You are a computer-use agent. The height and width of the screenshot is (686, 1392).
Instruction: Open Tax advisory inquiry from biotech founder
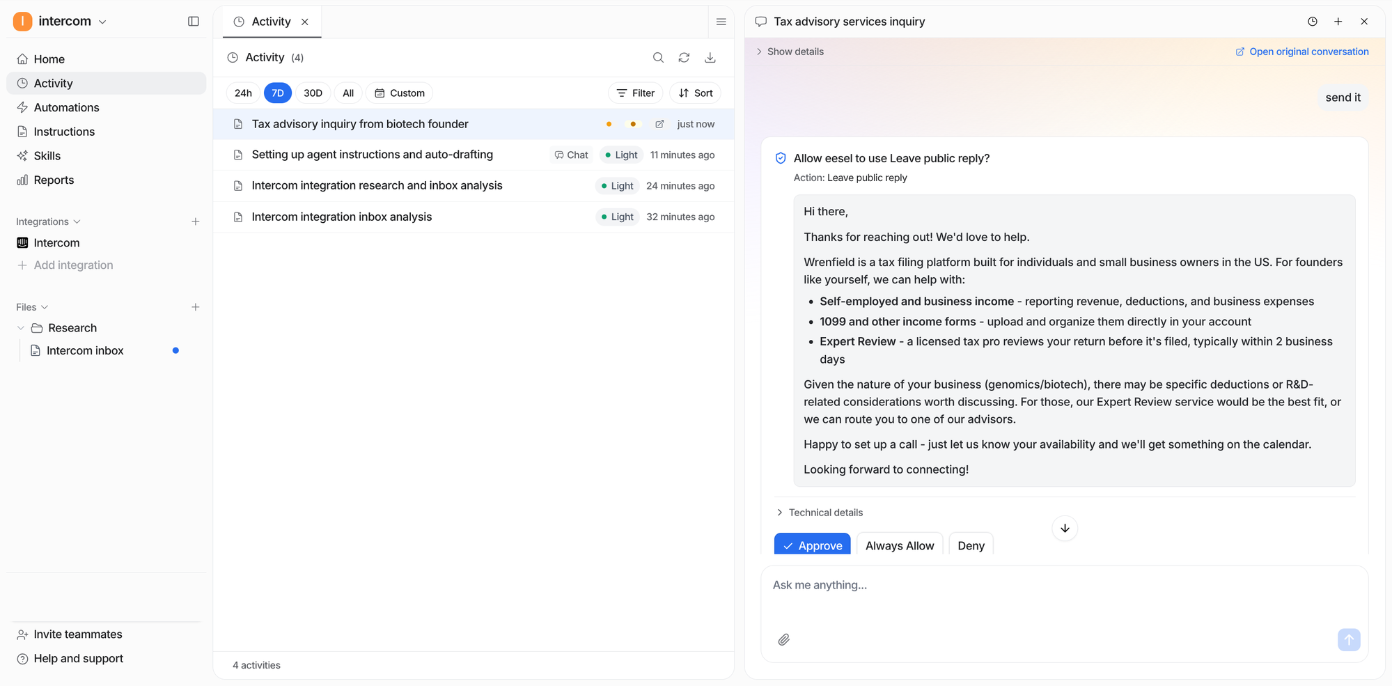point(474,124)
